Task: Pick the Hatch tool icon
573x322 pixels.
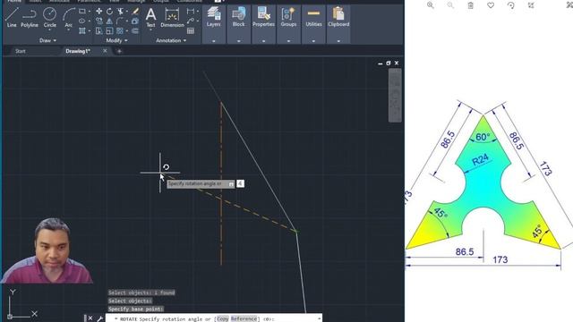Action: (82, 31)
